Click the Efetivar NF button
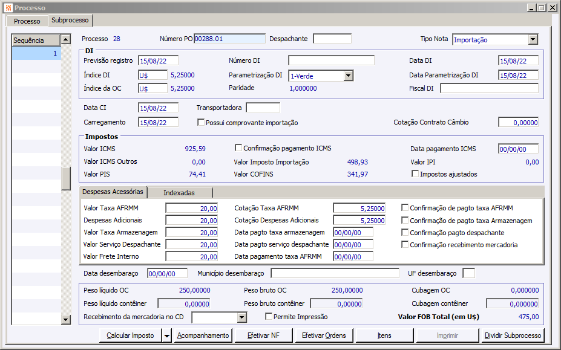The height and width of the screenshot is (350, 561). pos(263,335)
